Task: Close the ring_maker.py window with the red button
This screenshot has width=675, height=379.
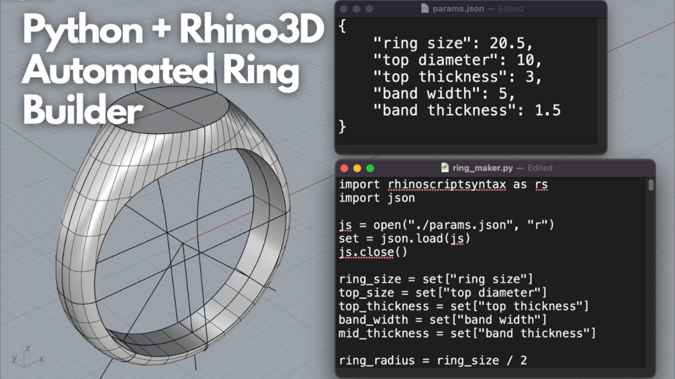Action: point(344,168)
